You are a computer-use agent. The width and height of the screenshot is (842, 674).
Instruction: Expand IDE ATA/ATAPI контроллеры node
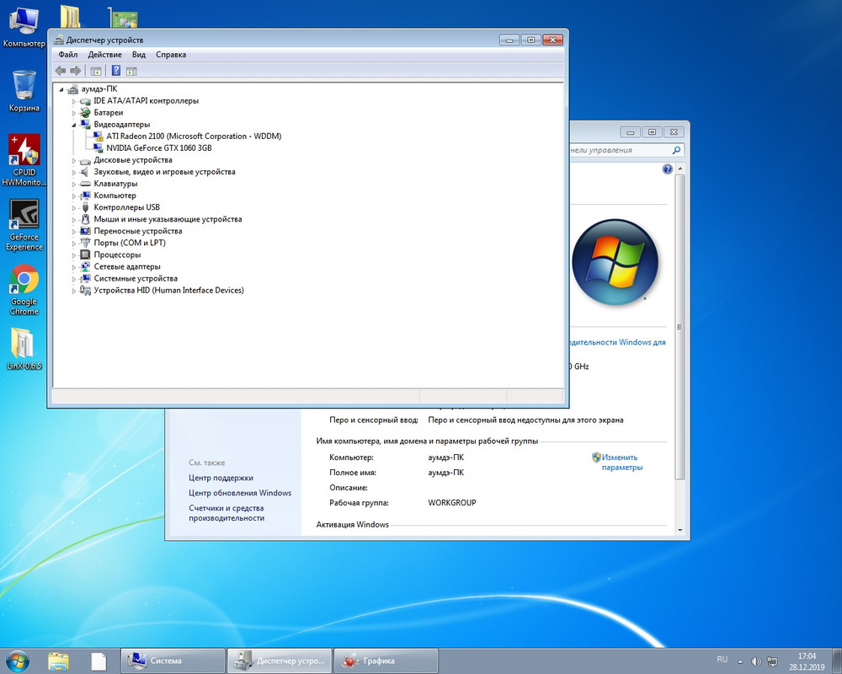click(x=74, y=101)
